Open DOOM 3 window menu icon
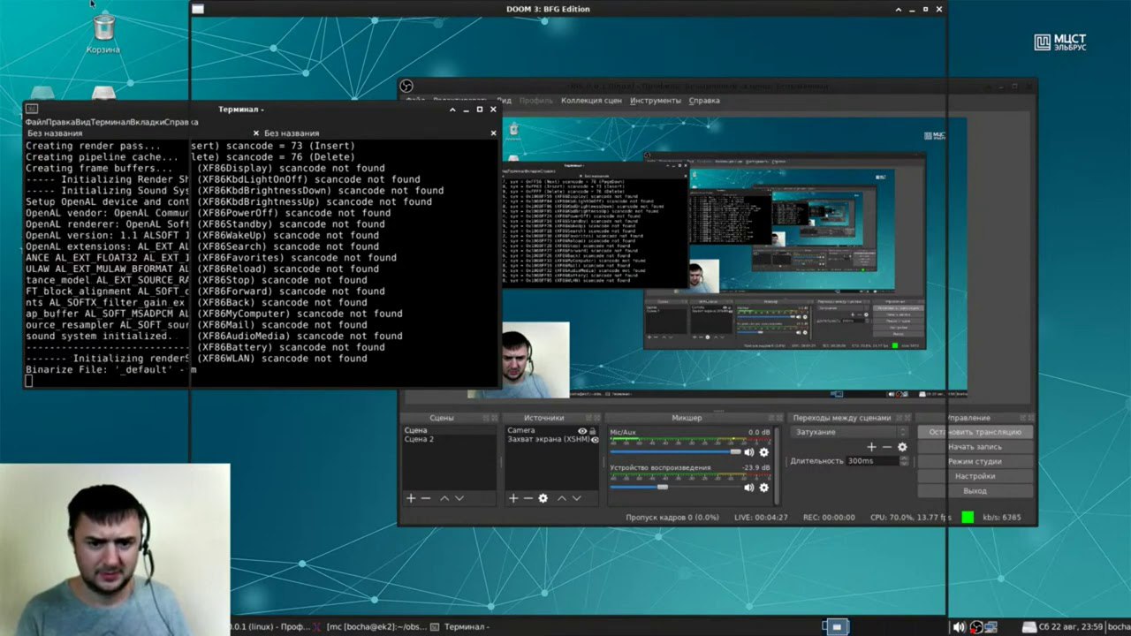 (198, 9)
